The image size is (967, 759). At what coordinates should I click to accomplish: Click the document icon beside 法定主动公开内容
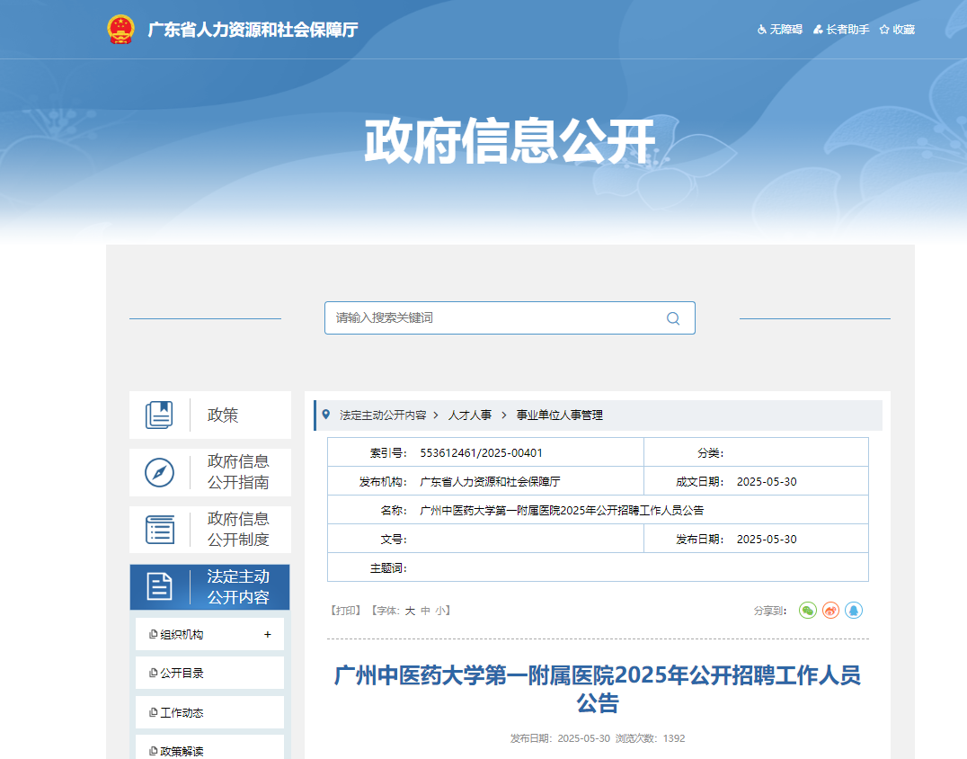click(x=159, y=586)
